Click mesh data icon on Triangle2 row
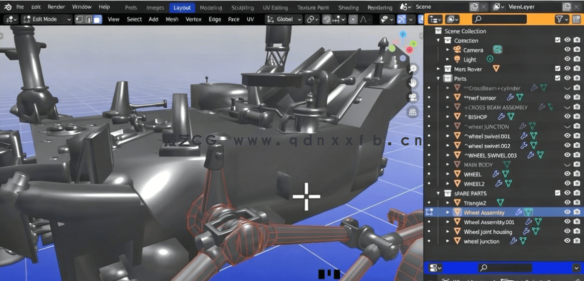The height and width of the screenshot is (281, 584). pos(501,202)
